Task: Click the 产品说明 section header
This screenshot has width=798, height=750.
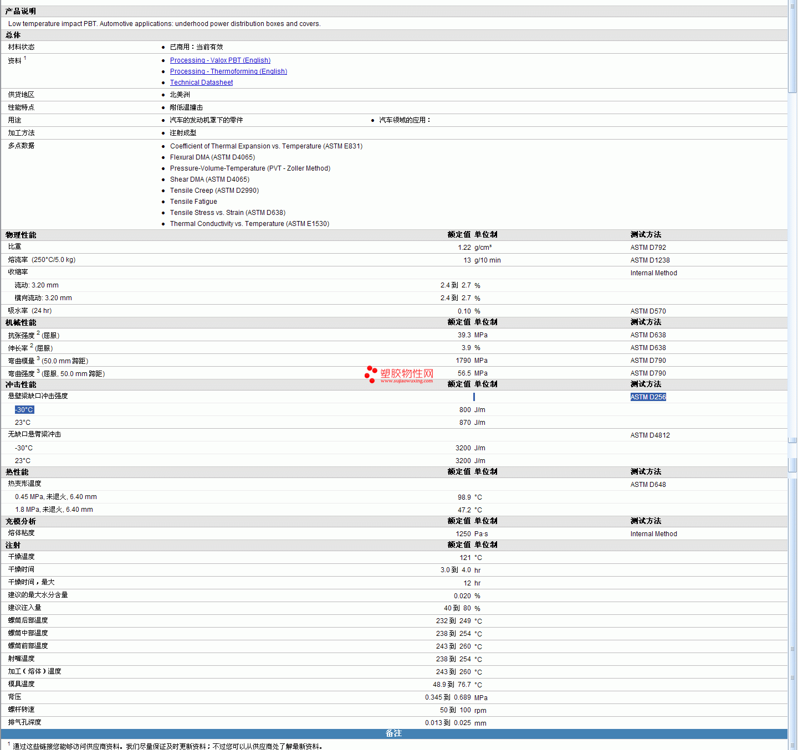Action: point(21,11)
